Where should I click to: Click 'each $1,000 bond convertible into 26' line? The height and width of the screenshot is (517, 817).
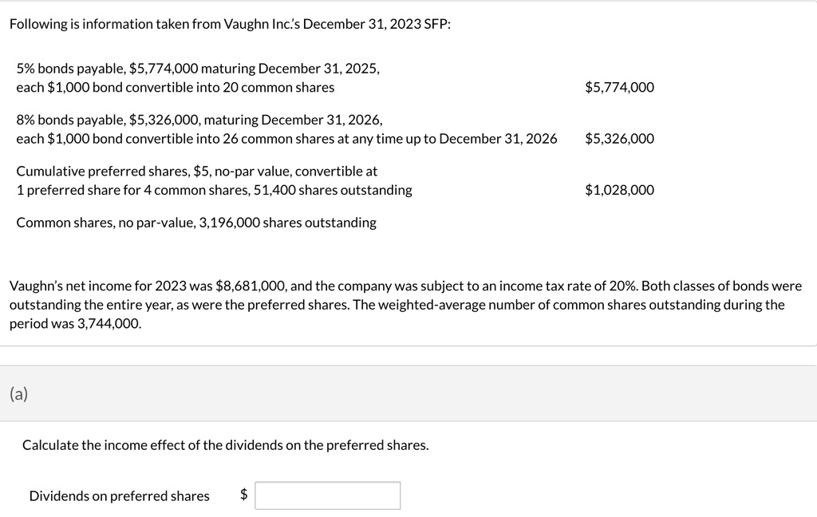coord(286,139)
